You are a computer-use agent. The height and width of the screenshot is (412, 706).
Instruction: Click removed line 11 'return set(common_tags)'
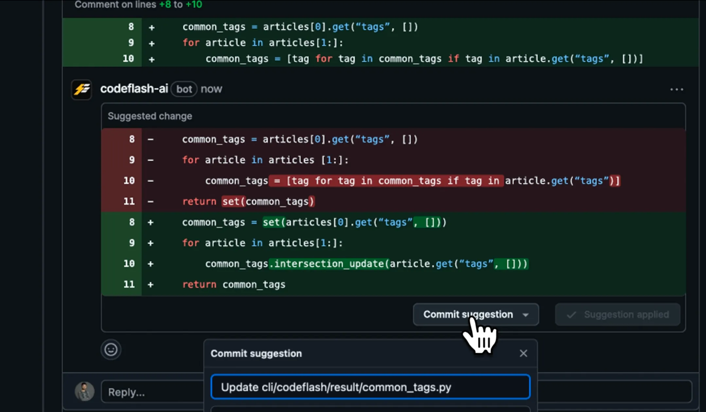tap(248, 201)
